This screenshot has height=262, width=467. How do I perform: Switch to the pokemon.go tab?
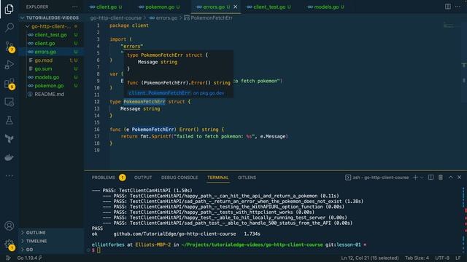160,7
